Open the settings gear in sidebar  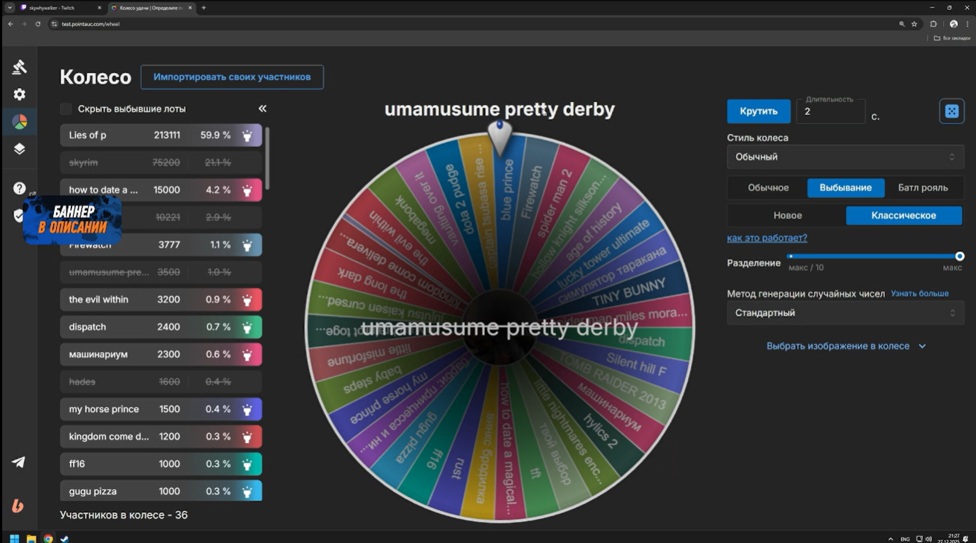(20, 94)
